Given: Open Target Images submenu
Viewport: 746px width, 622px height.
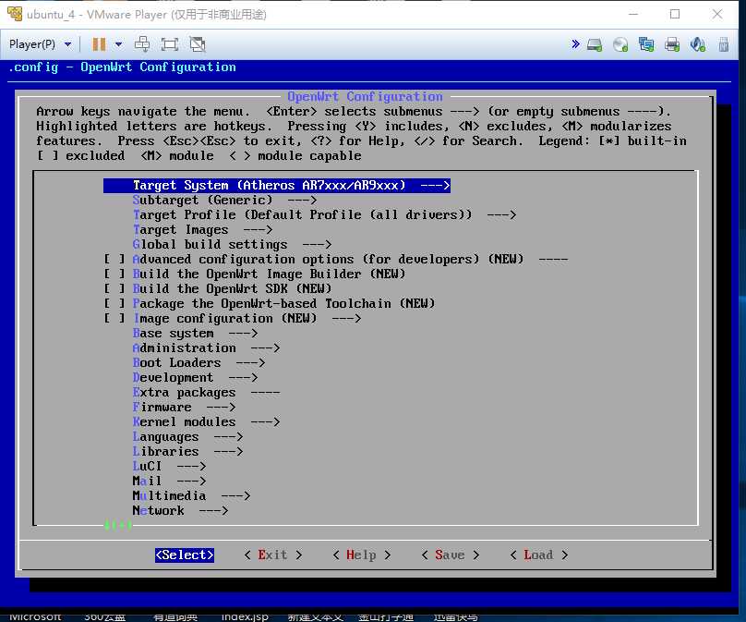Looking at the screenshot, I should click(x=203, y=229).
